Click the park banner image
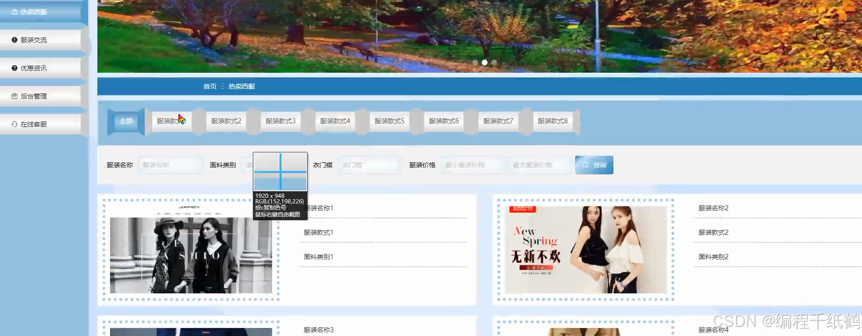Viewport: 862px width, 336px height. tap(479, 36)
